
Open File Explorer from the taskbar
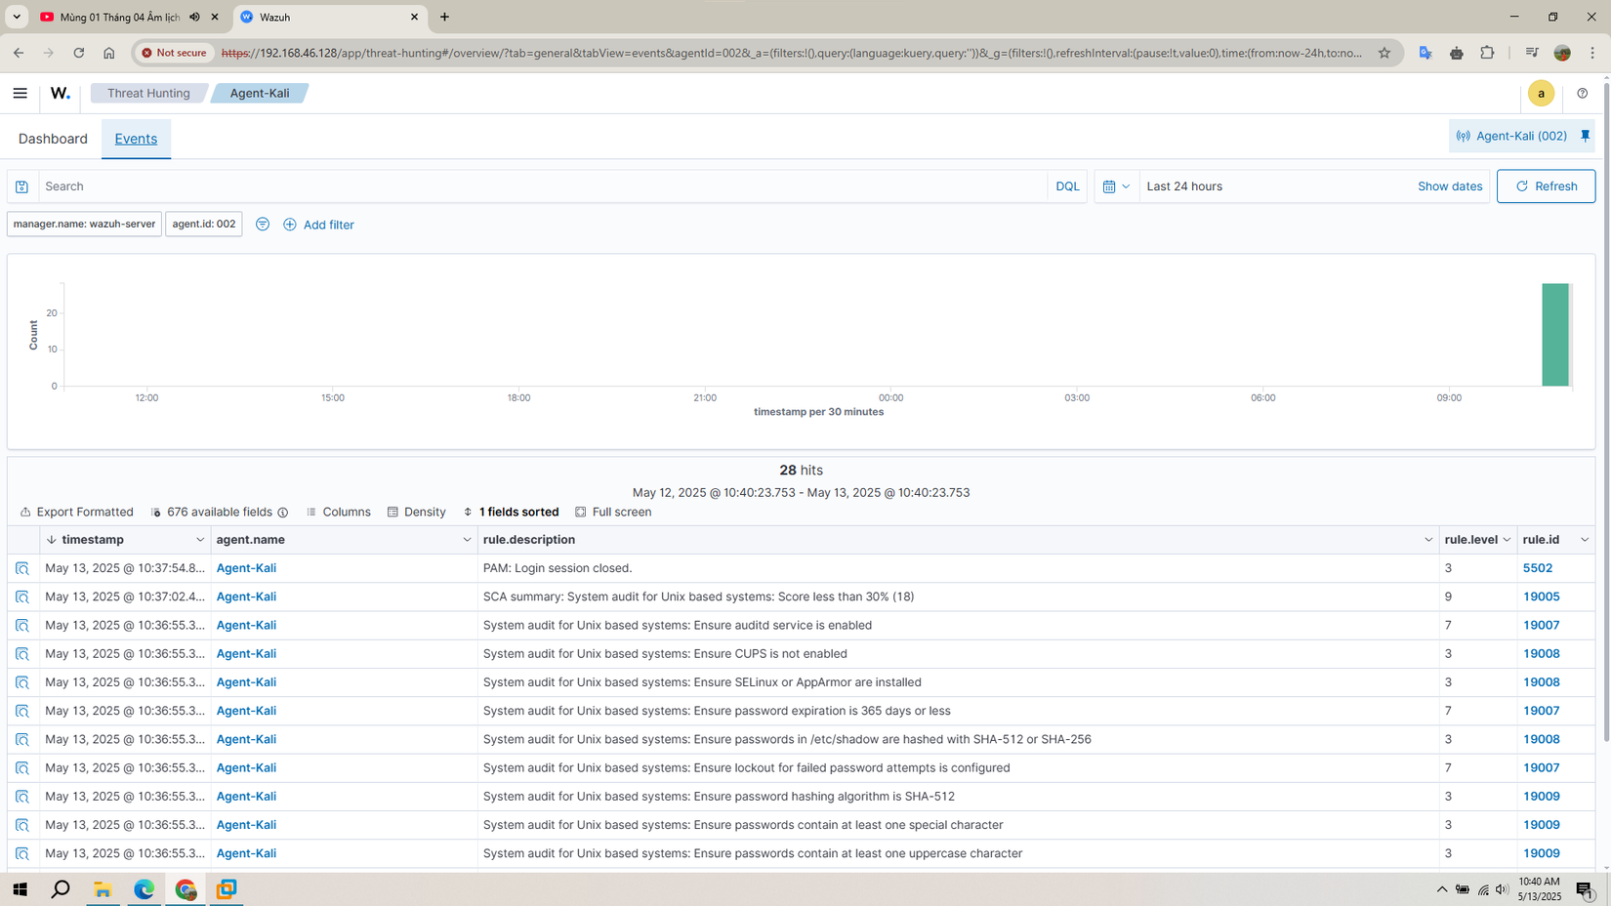point(103,889)
